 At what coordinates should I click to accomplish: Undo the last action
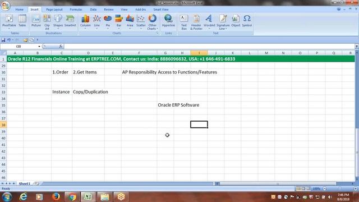pos(9,40)
